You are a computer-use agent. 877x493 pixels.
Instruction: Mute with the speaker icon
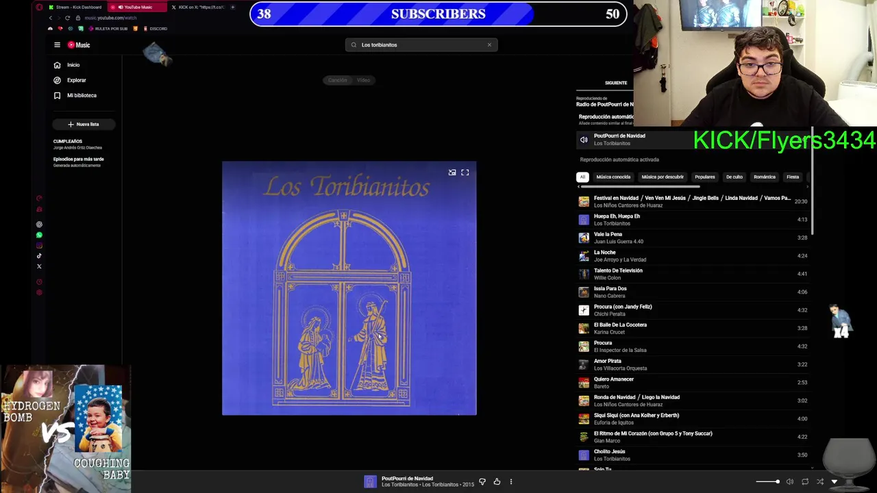coord(790,482)
